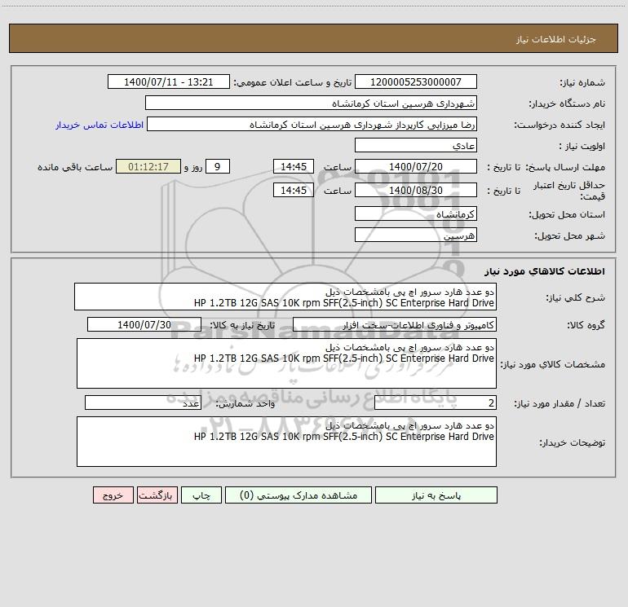
Task: Click the price validity time field 14:45
Action: [293, 190]
